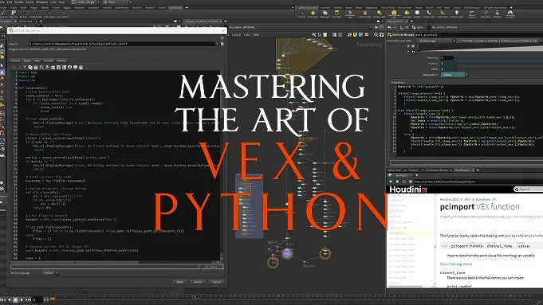Select the Camera shelf tool

[302, 14]
